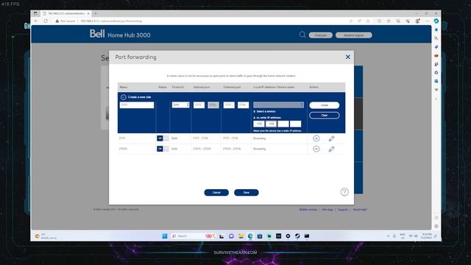Switch language with the Français button
Screen dimensions: 471x265
pos(321,35)
